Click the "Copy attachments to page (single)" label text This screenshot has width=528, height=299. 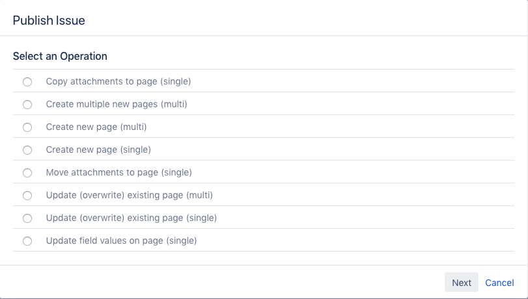[x=118, y=82]
